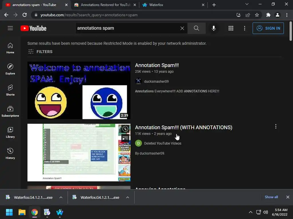Open the tab search dropdown arrow
The height and width of the screenshot is (219, 293).
[x=247, y=4]
